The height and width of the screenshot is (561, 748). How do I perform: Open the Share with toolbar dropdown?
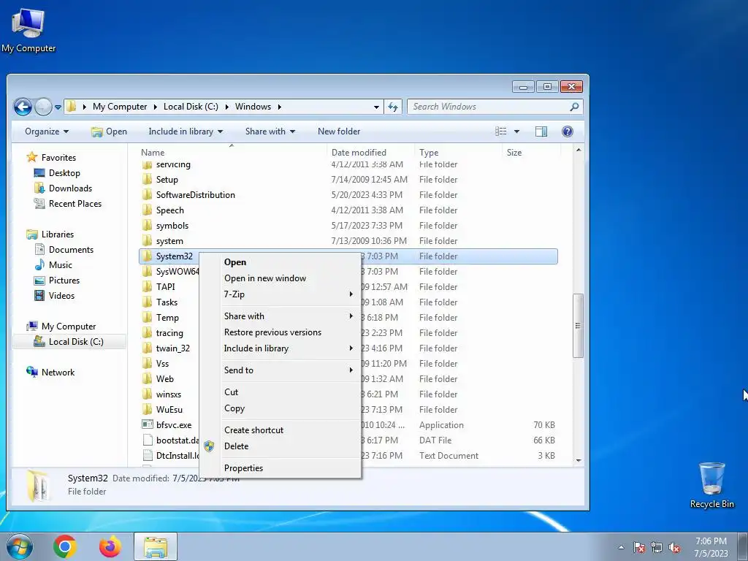click(270, 131)
